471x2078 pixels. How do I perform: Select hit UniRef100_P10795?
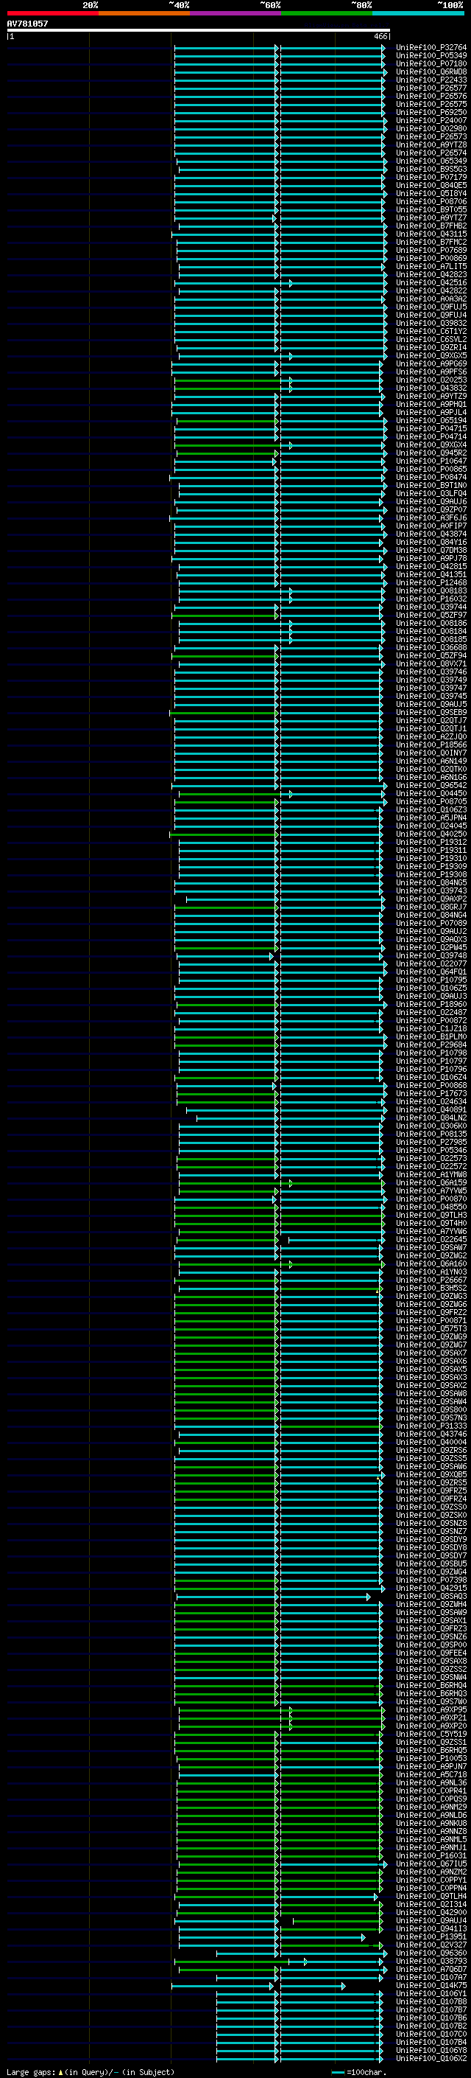click(431, 980)
